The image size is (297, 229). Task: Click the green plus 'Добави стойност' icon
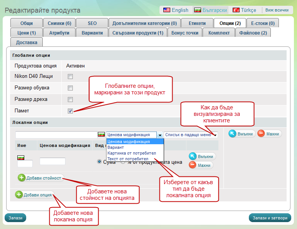22,178
